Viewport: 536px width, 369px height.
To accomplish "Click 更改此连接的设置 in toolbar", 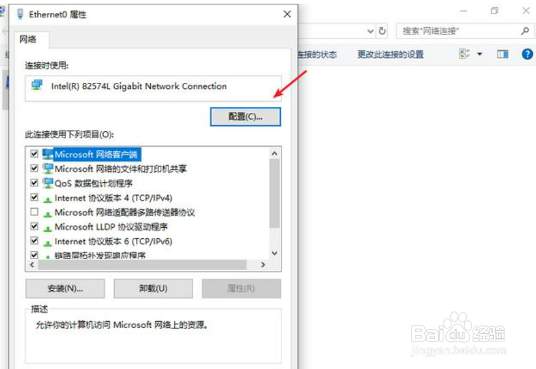I will tap(391, 55).
